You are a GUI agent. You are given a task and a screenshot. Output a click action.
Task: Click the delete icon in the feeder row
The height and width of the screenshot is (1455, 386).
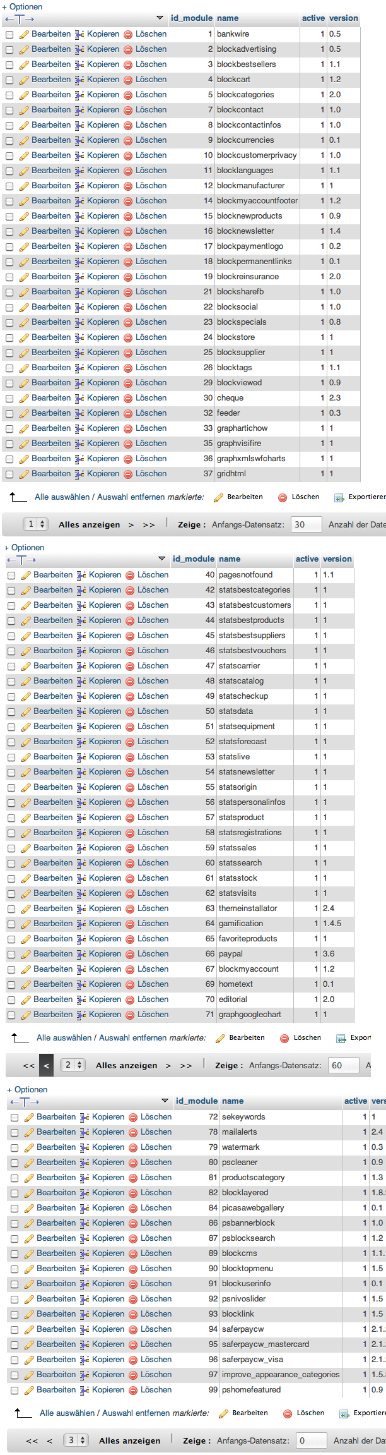tap(128, 413)
